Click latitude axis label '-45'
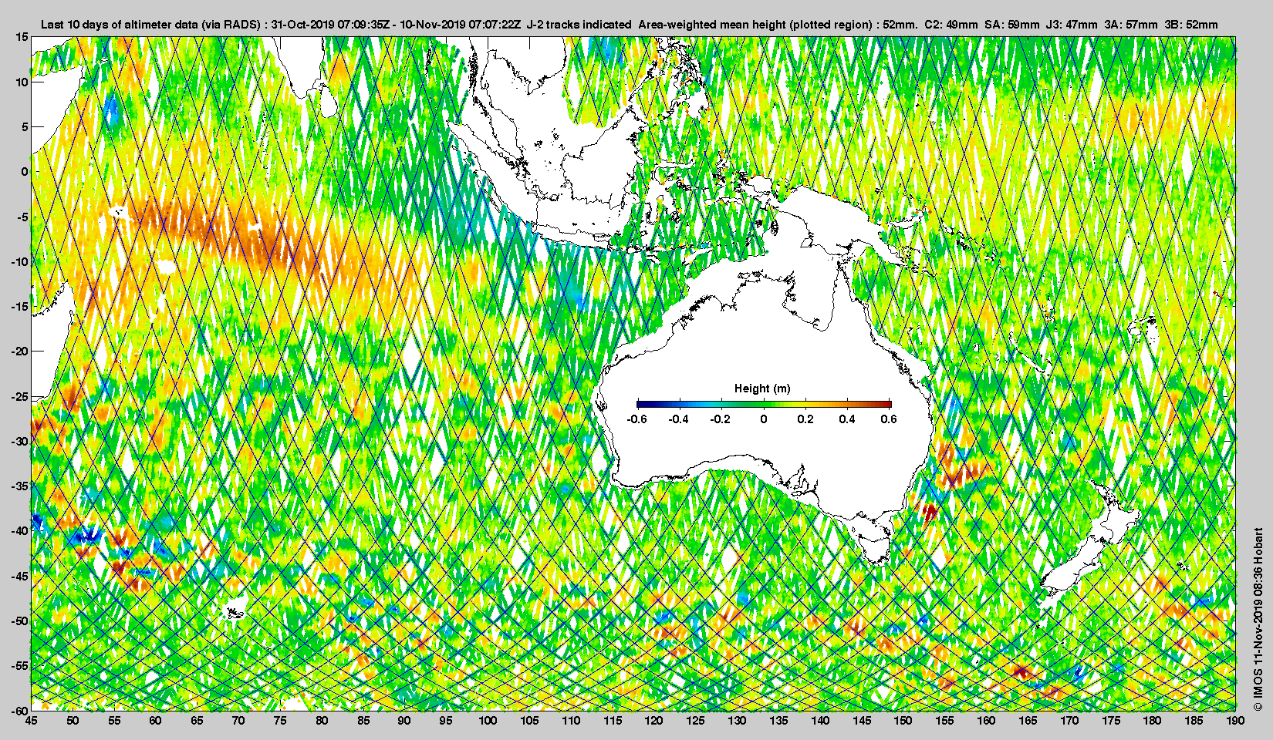 coord(20,576)
